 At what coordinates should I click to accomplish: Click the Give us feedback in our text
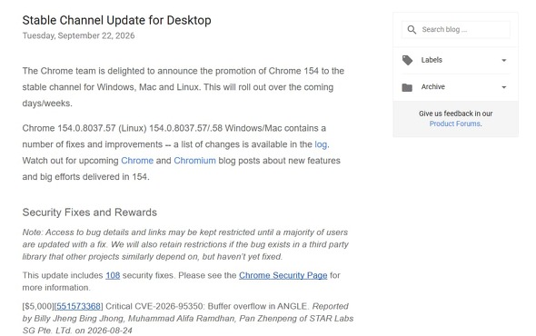tap(456, 114)
